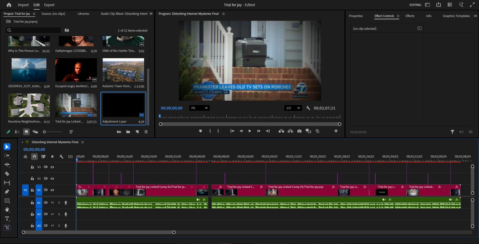Viewport: 479px width, 244px height.
Task: Open Effect Controls panel menu
Action: tap(398, 16)
